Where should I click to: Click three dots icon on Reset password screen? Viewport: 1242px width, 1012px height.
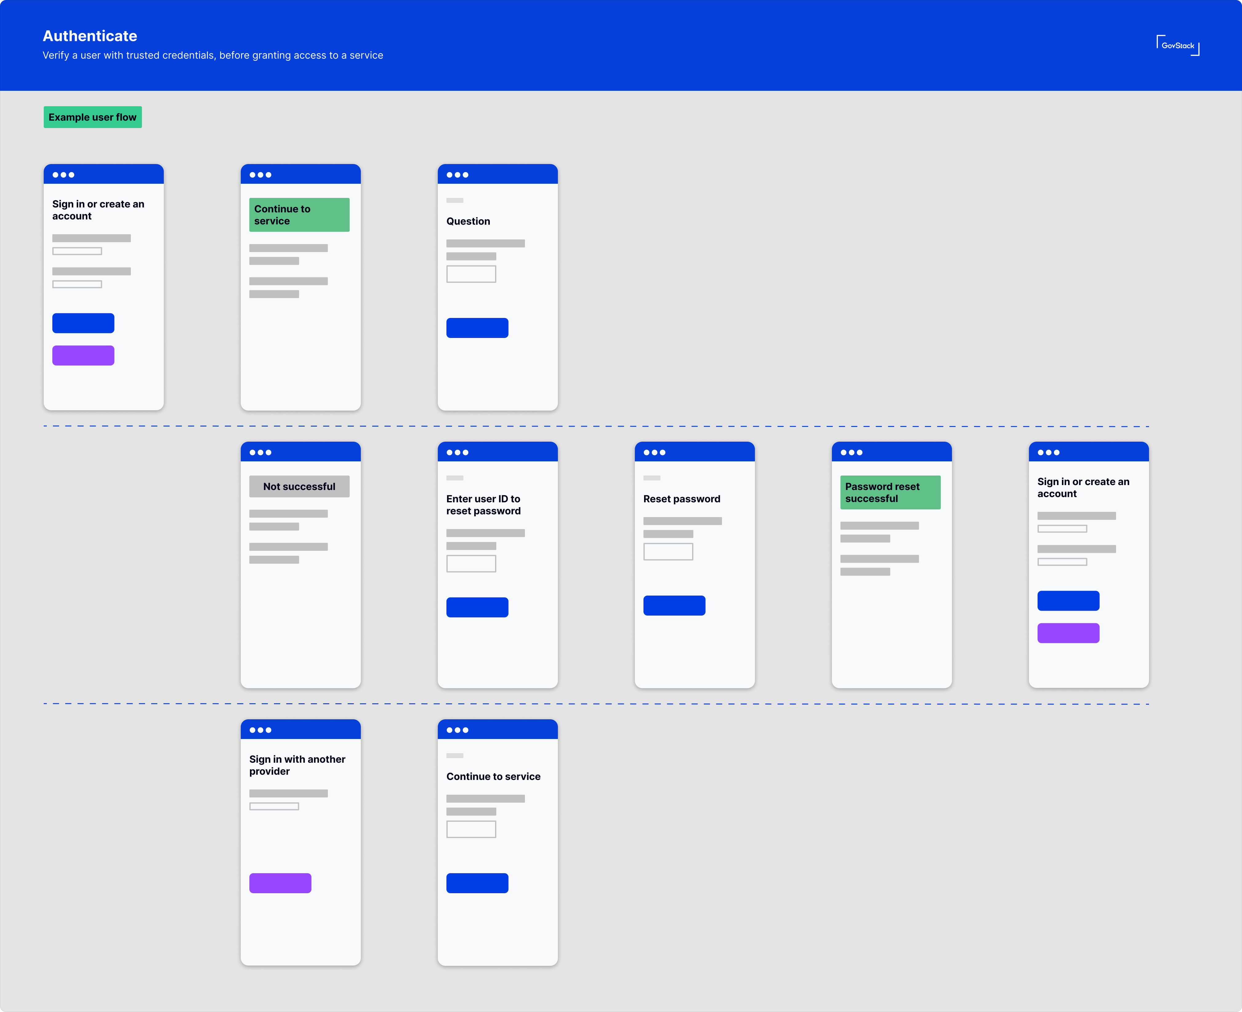point(654,452)
